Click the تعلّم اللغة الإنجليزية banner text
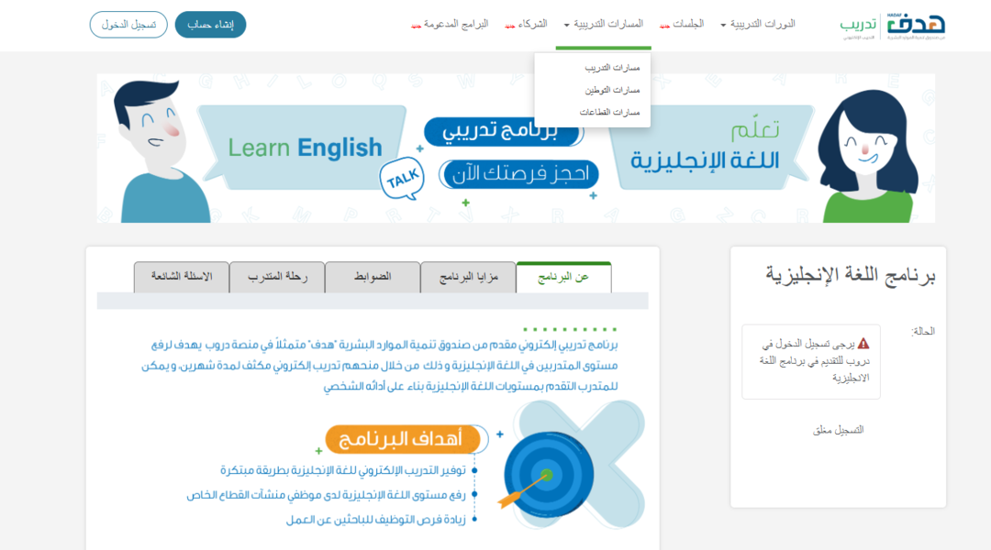 coord(705,147)
